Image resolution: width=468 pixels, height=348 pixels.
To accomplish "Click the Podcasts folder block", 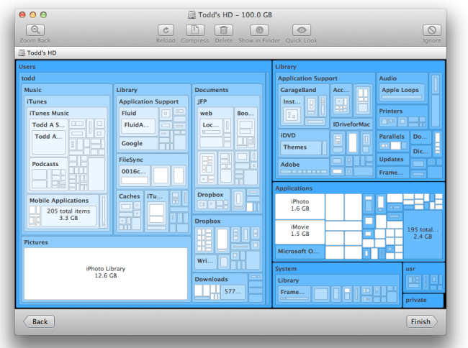I will (x=45, y=164).
